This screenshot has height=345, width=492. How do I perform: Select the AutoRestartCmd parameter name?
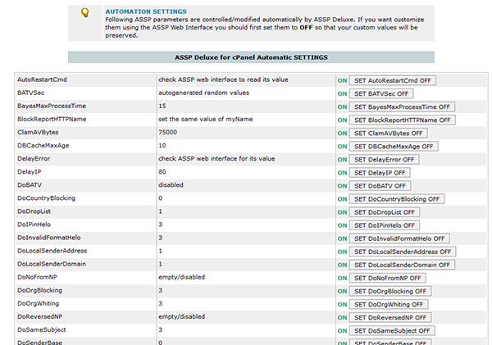42,79
